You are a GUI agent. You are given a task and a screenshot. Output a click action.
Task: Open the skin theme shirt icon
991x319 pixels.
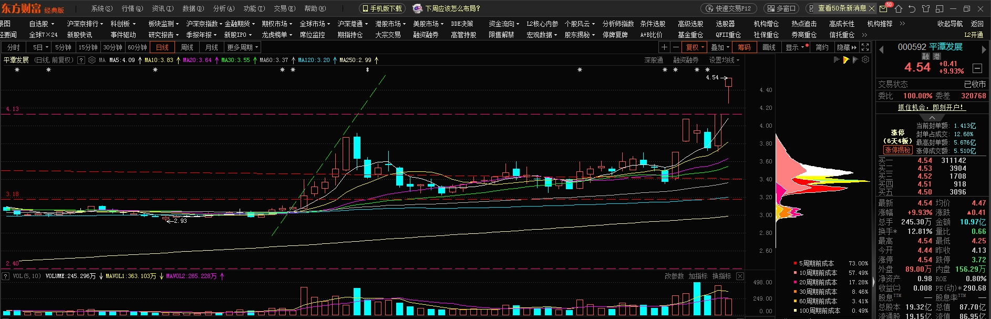926,9
